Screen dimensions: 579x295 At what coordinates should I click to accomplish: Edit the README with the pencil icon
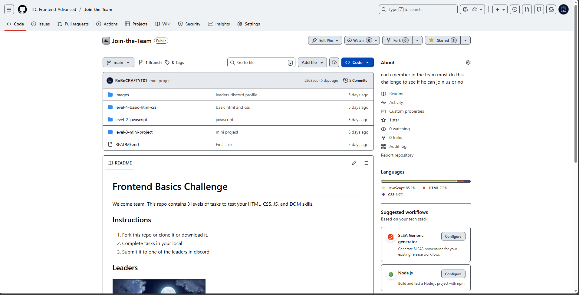point(354,163)
